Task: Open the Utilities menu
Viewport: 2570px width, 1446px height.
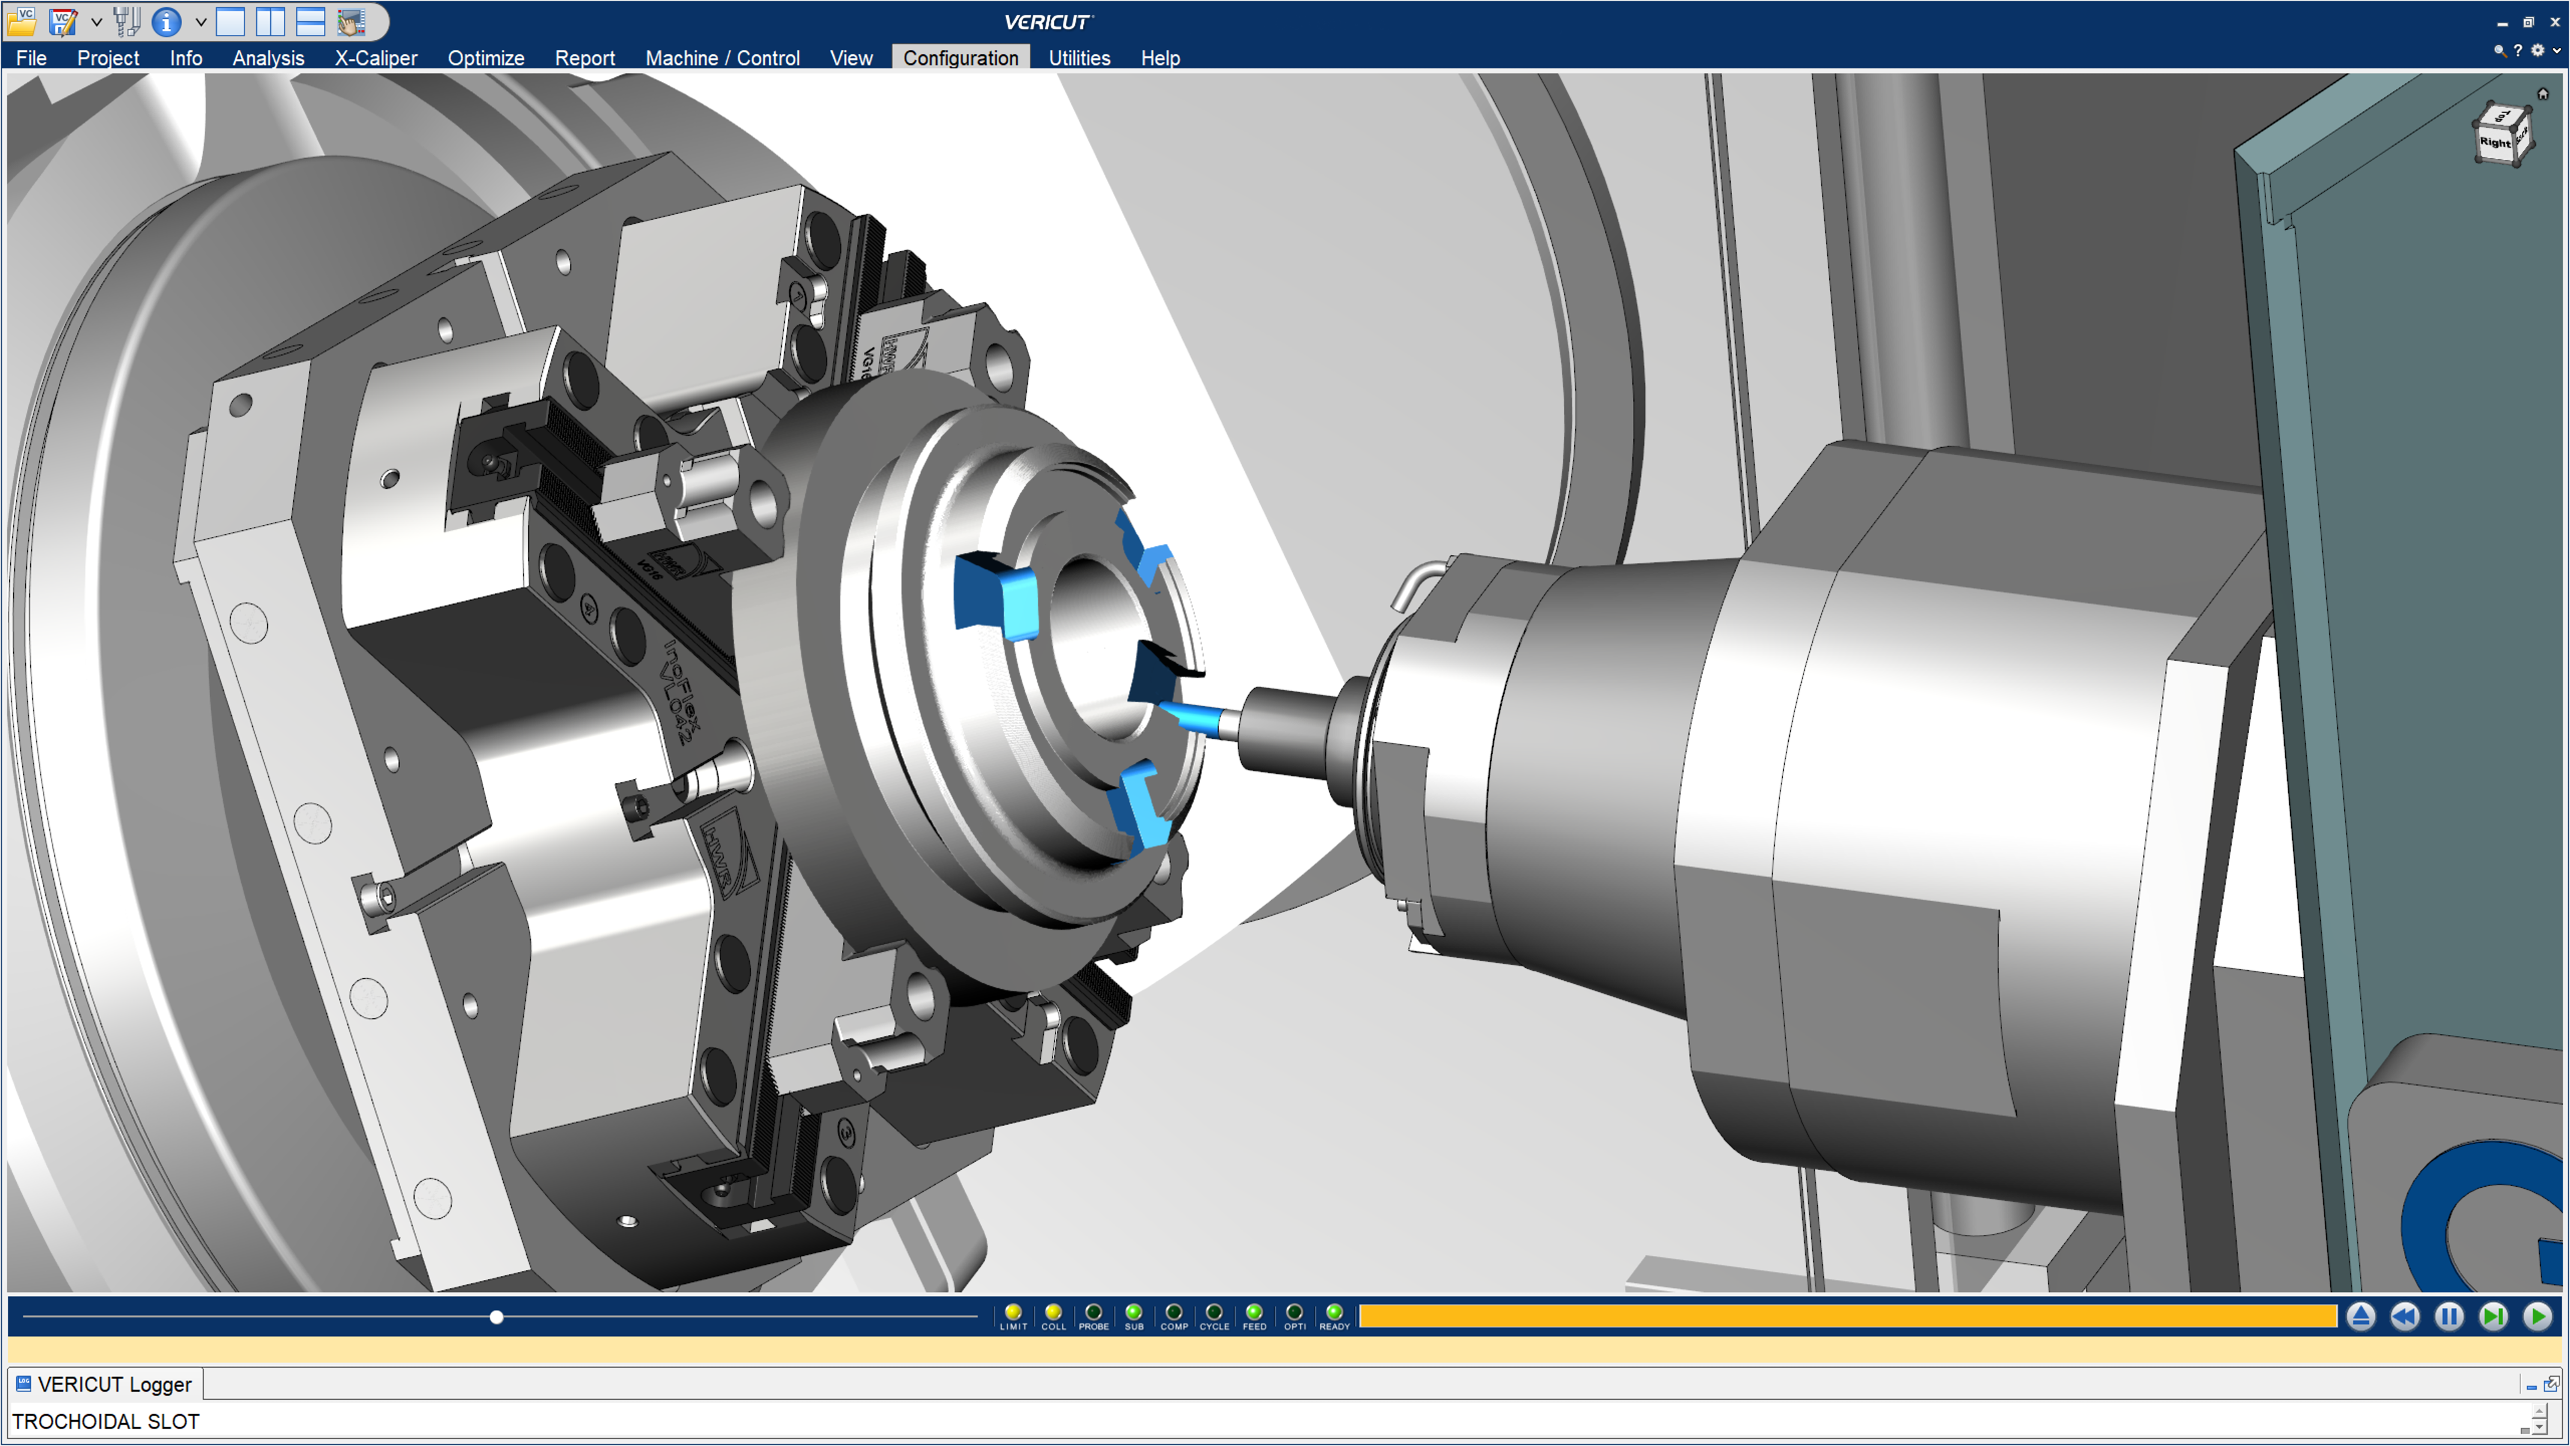Action: (x=1079, y=58)
